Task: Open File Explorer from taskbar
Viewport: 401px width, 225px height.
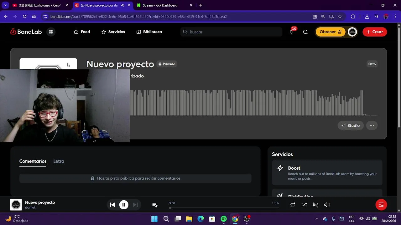Action: [189, 219]
